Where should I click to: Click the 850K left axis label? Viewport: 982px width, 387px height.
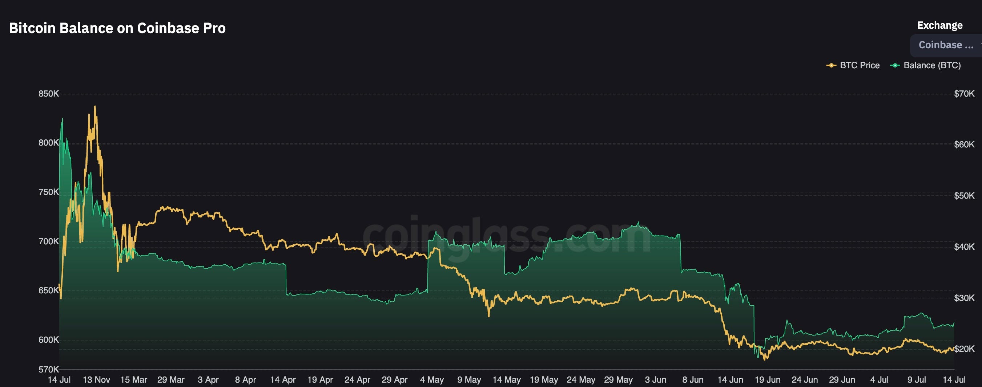(x=48, y=94)
